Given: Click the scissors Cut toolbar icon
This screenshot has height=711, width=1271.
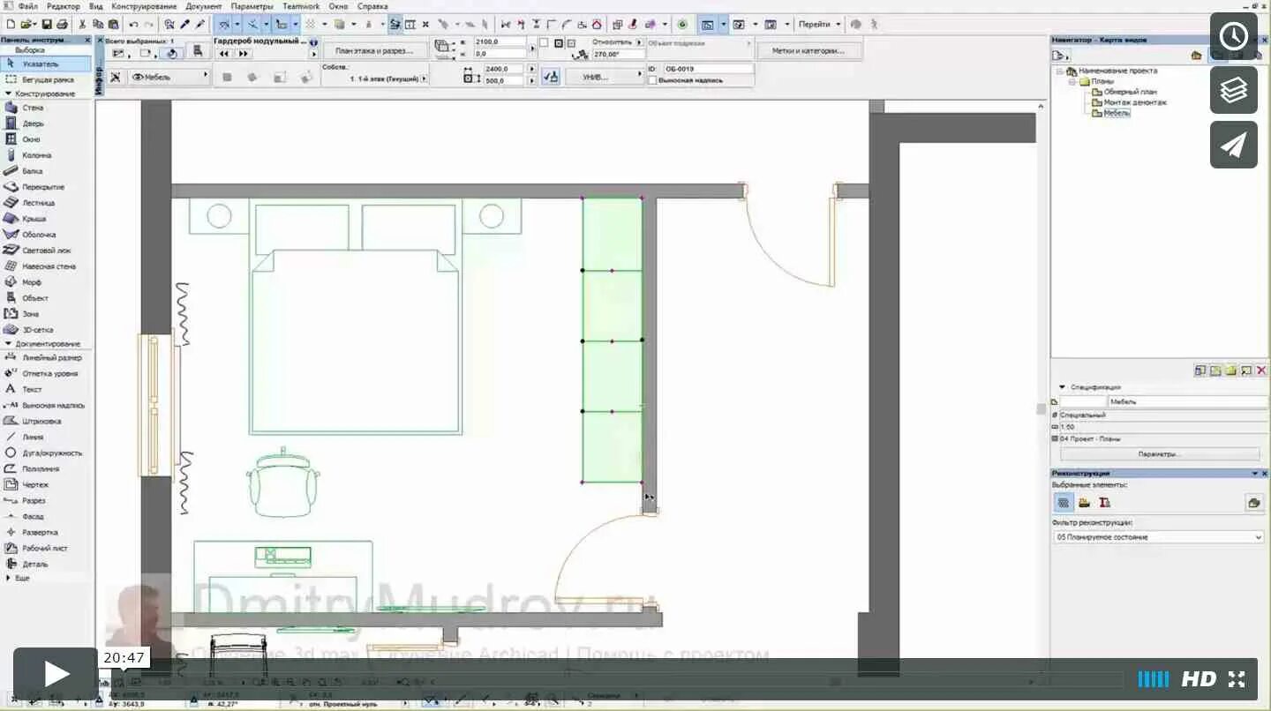Looking at the screenshot, I should [81, 24].
